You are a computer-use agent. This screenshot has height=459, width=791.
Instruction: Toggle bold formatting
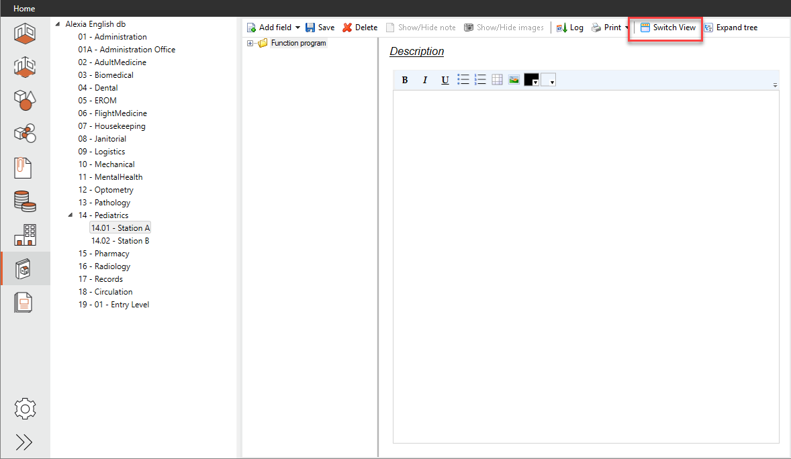coord(405,81)
